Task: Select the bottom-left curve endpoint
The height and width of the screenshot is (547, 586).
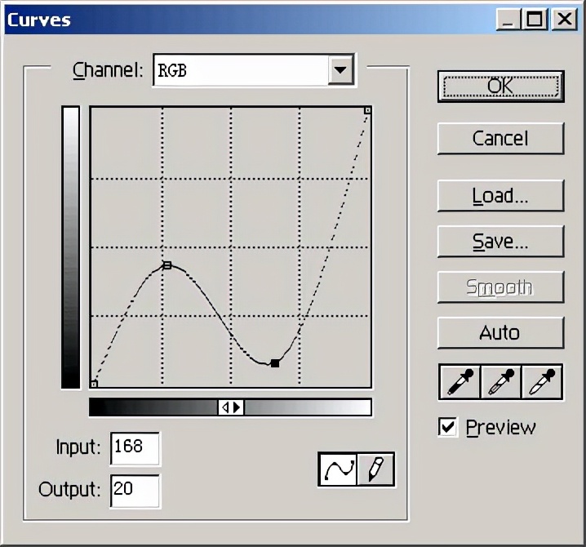Action: pos(94,384)
